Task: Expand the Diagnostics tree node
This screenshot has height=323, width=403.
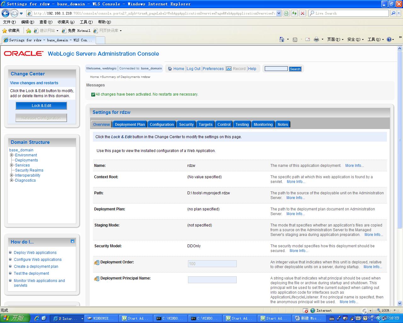Action: [12, 180]
